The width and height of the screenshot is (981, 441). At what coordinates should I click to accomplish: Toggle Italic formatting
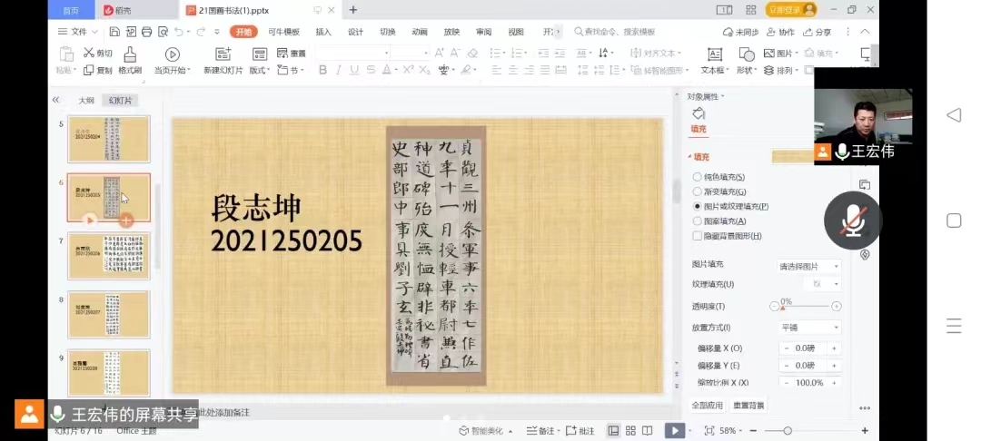pos(339,70)
